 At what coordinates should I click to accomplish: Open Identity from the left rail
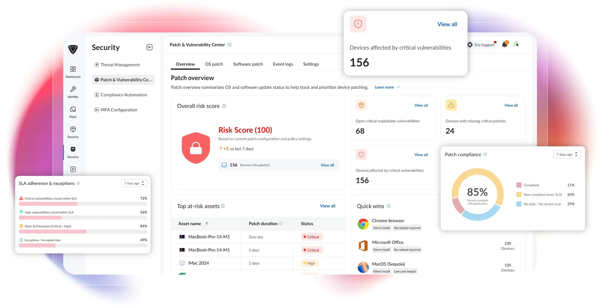click(73, 92)
